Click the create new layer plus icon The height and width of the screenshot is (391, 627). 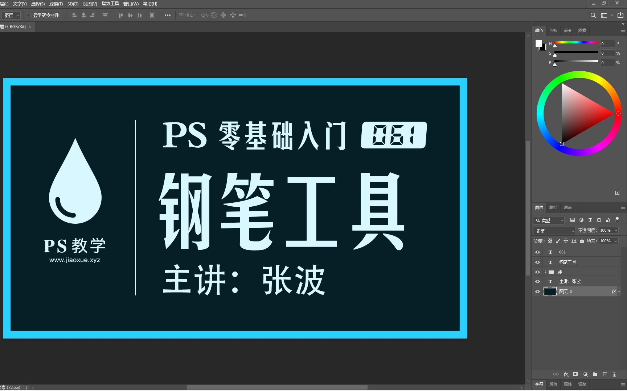click(x=605, y=374)
